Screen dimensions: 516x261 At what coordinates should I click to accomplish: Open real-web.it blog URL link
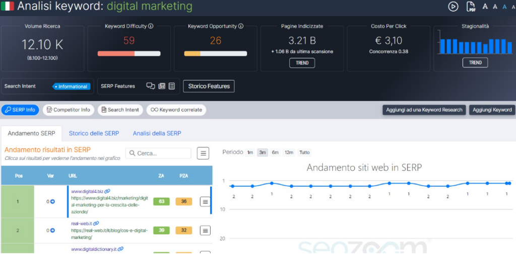tap(109, 234)
